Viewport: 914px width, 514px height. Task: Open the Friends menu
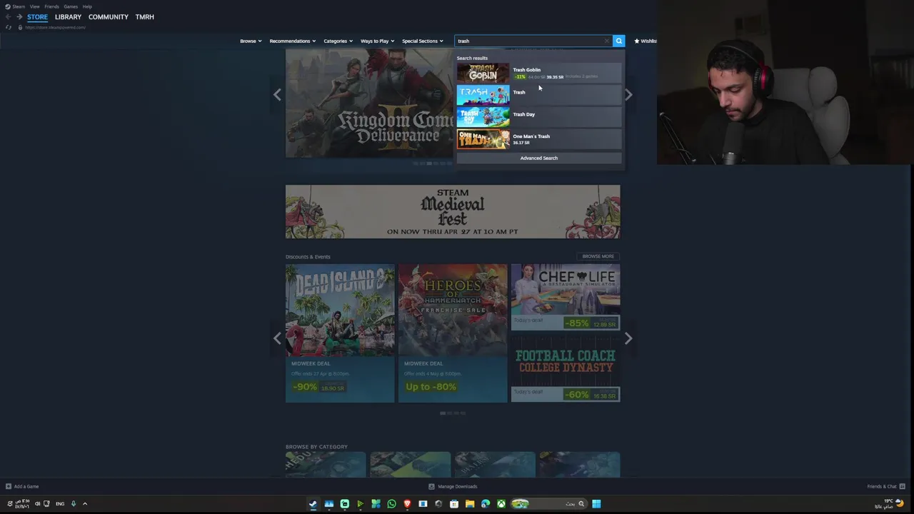(51, 6)
